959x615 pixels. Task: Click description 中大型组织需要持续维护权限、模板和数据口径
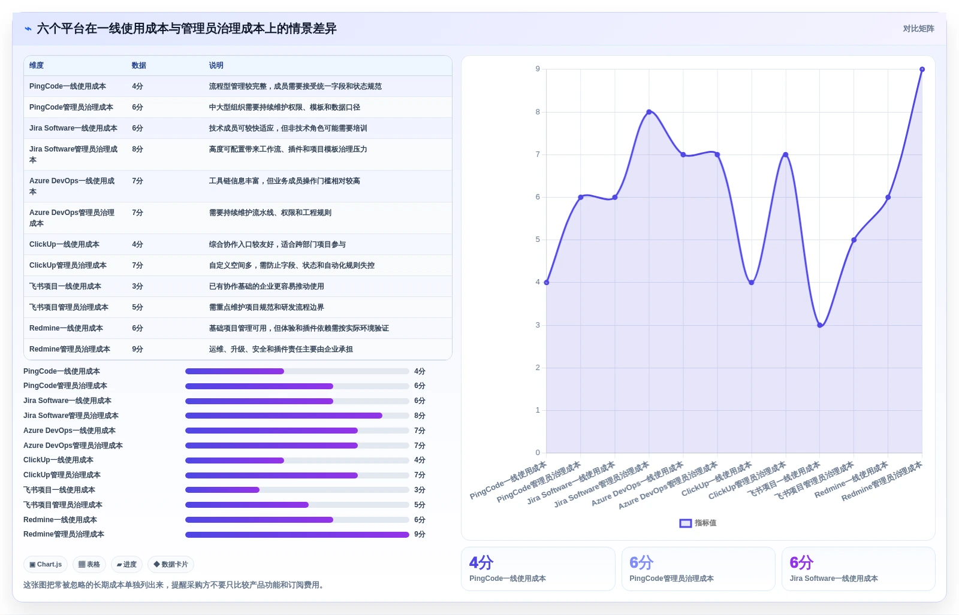tap(285, 107)
